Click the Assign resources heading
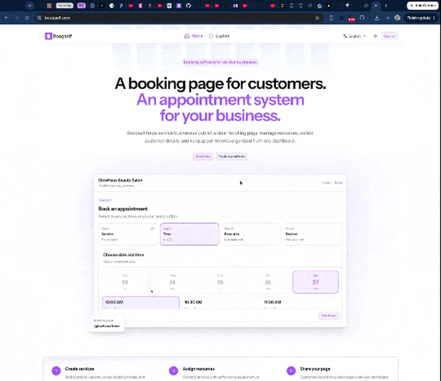This screenshot has height=381, width=441. (198, 369)
